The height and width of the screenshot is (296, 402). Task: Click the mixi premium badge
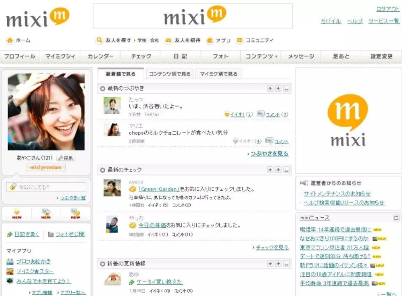[46, 167]
